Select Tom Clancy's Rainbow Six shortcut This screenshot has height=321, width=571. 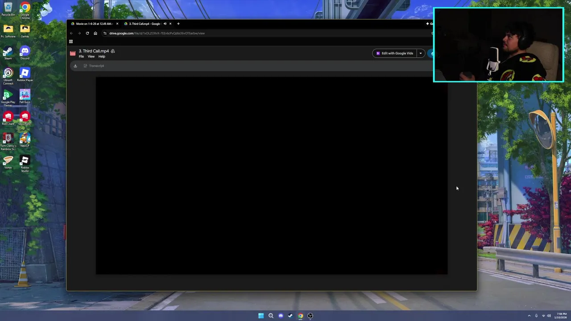(8, 142)
